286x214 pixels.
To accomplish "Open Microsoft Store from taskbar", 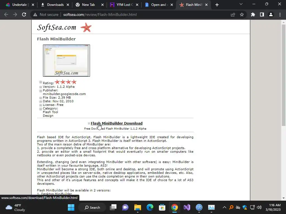I will (162, 207).
